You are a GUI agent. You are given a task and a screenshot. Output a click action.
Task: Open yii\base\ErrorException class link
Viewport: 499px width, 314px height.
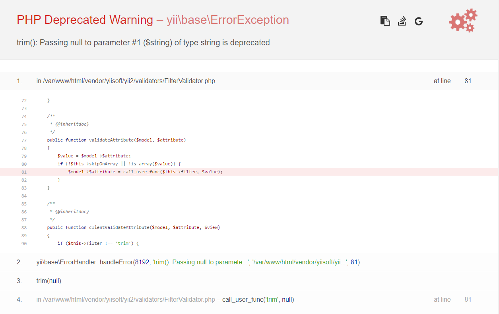tap(228, 20)
